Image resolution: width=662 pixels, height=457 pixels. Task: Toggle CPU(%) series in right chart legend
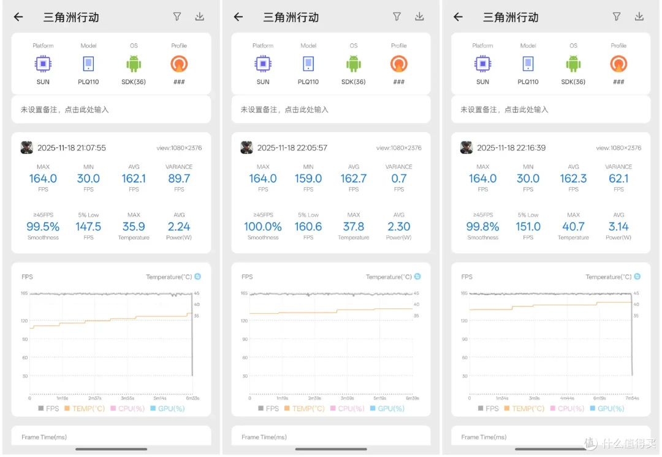[568, 409]
